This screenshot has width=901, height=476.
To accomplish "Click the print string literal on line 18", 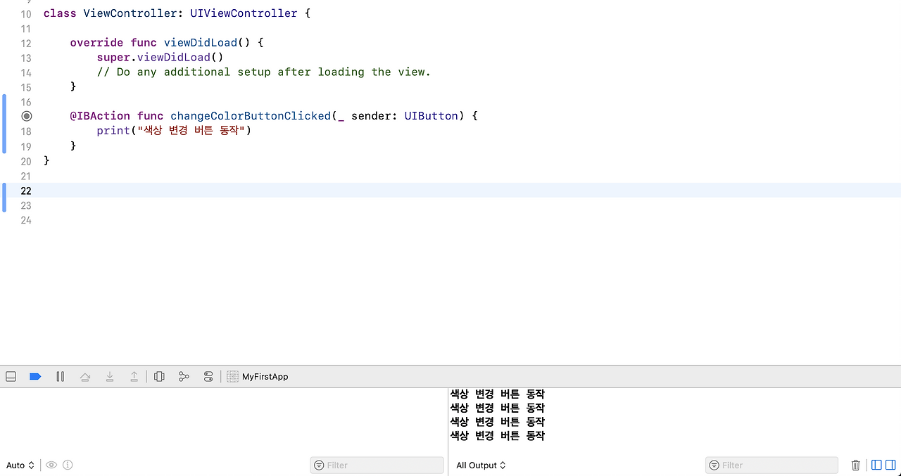I will (x=190, y=131).
